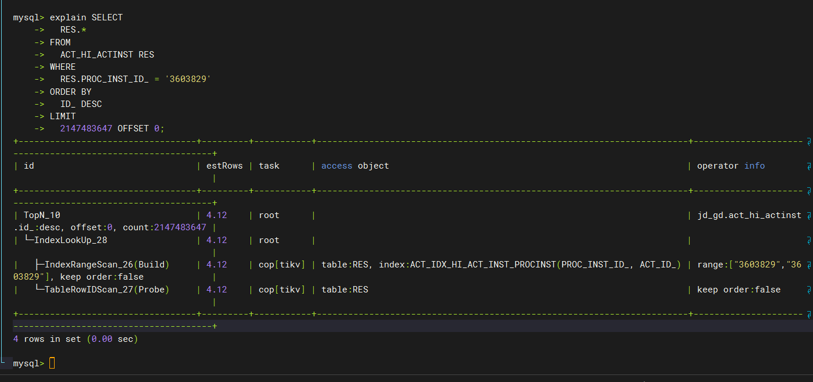Click the TableRowIDScan_27(Probe) tree node
The height and width of the screenshot is (382, 813).
point(106,290)
